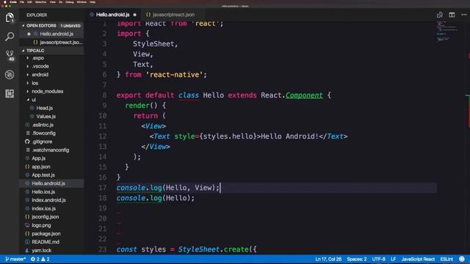Click the feedback smiley in status bar
The width and height of the screenshot is (470, 264).
tap(462, 259)
